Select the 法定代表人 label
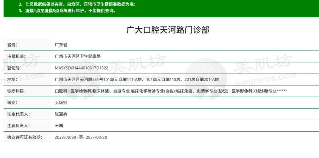Screen dimensions: 319x158 pyautogui.click(x=18, y=114)
